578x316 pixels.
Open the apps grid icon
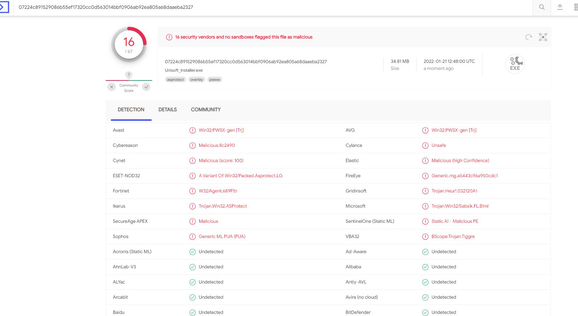pyautogui.click(x=576, y=7)
